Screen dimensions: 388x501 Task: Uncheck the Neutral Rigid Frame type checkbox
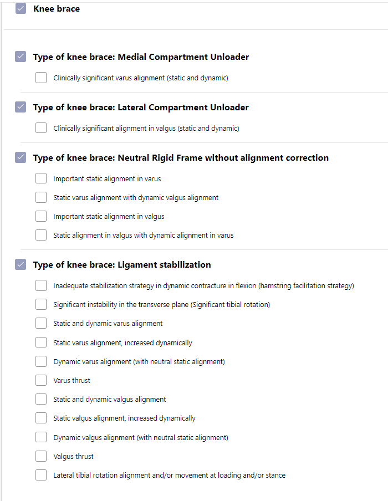[x=21, y=157]
